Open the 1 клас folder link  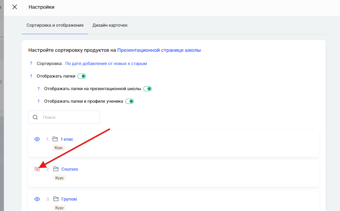(x=67, y=139)
